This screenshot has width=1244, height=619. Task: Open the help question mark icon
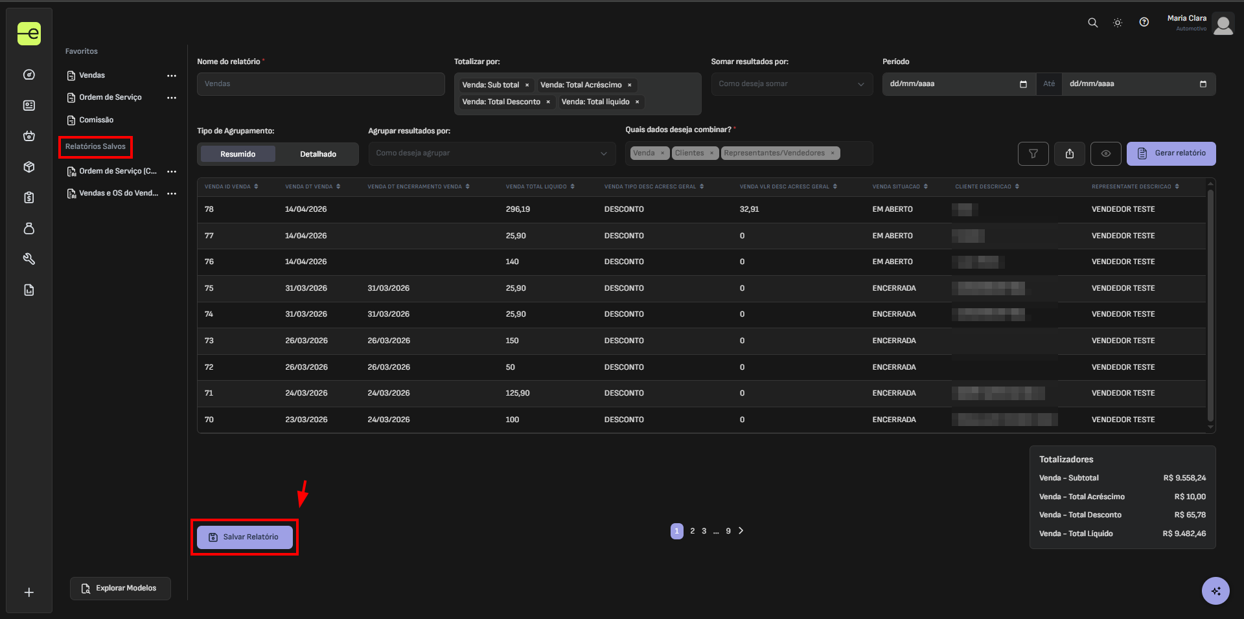click(1144, 23)
